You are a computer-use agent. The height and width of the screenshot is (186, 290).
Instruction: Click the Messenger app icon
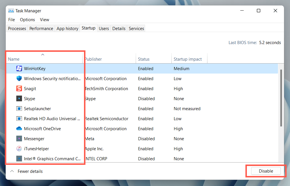pos(19,139)
